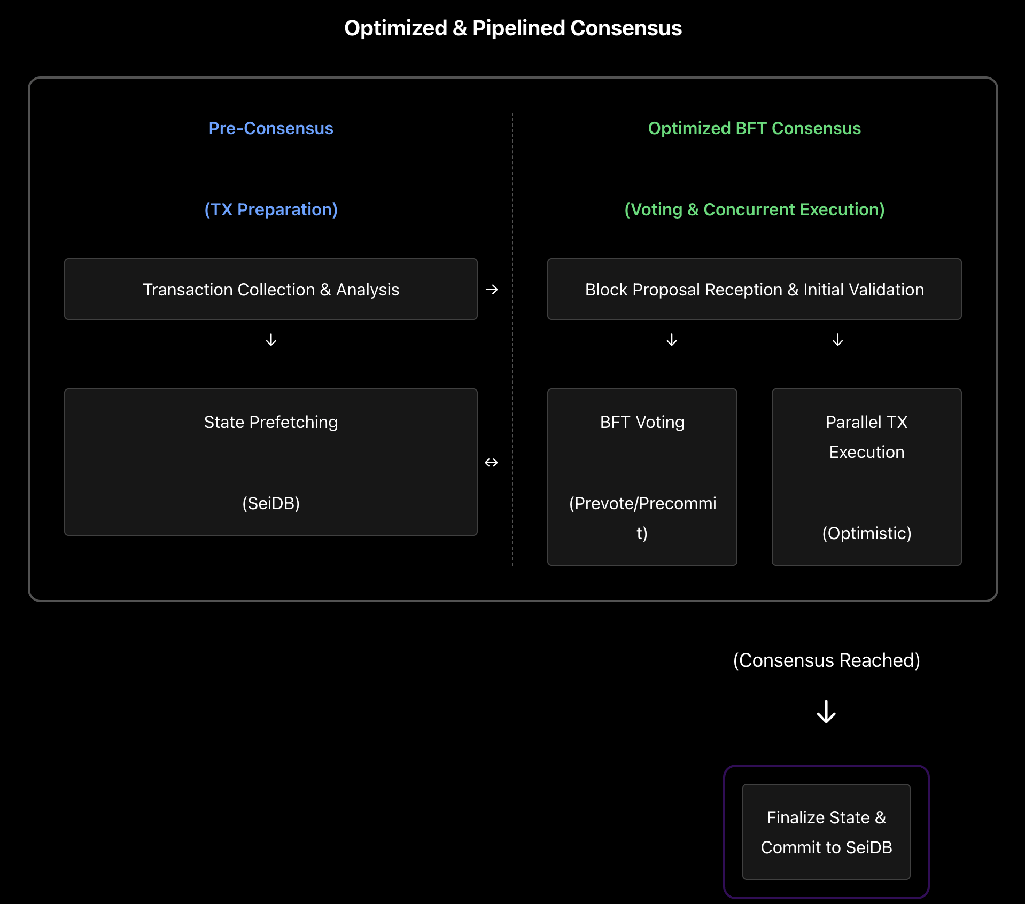Click the BFT Voting title text
The image size is (1025, 904).
(642, 422)
